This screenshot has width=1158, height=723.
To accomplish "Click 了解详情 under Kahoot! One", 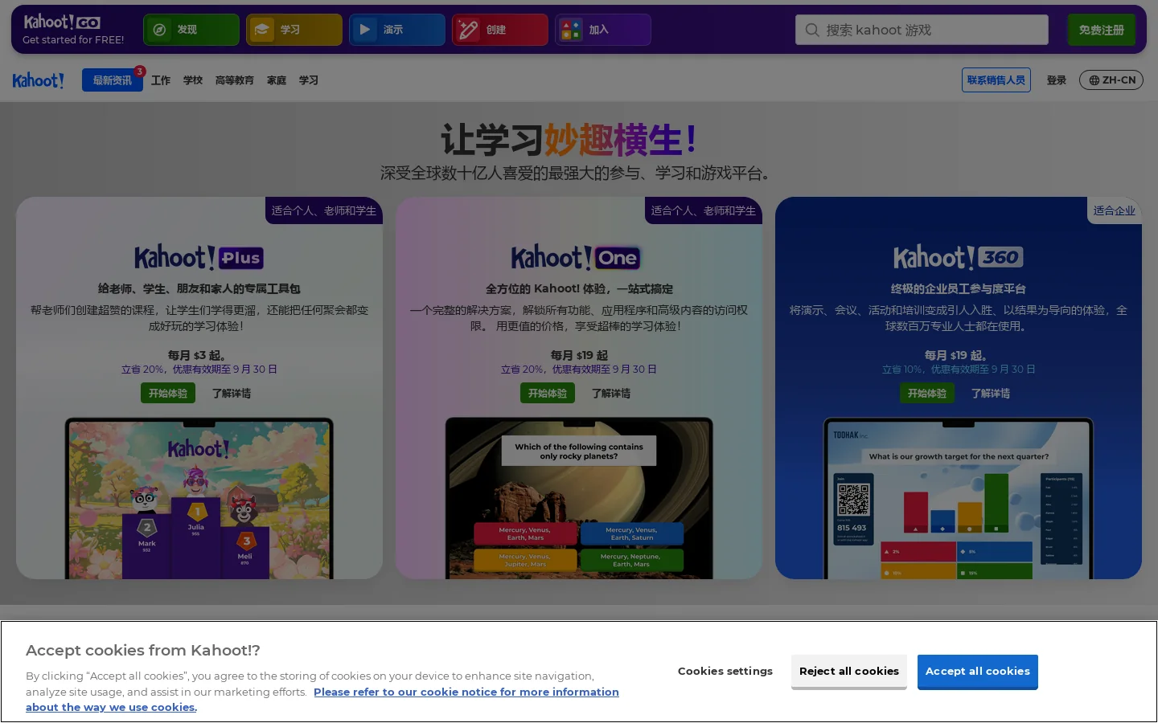I will coord(611,393).
